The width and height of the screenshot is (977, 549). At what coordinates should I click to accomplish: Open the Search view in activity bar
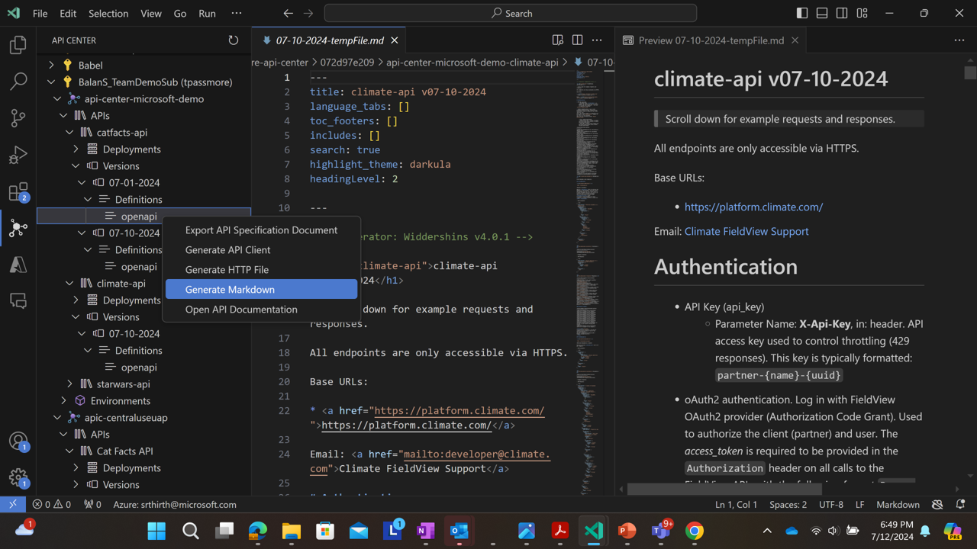(x=18, y=81)
